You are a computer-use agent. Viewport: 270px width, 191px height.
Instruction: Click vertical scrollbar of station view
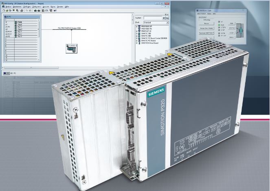[x=133, y=19]
